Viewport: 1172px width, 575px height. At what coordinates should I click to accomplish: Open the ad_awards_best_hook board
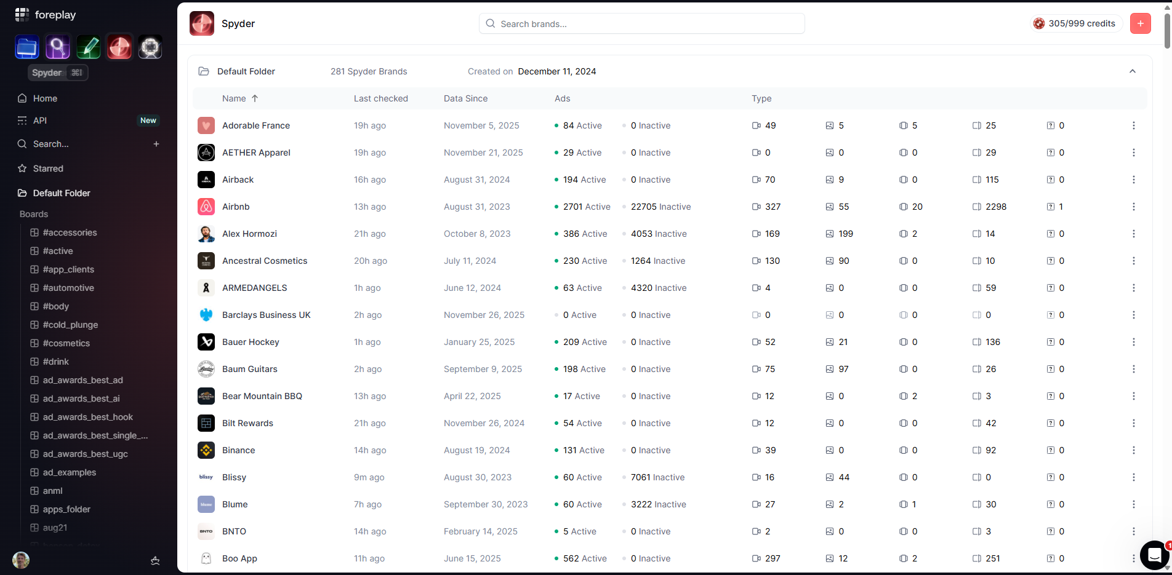point(89,417)
